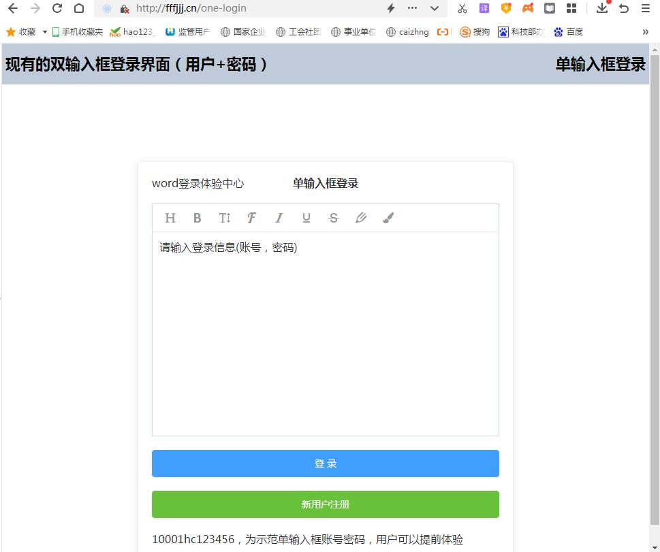
Task: Click into the login info editor area
Action: (326, 334)
